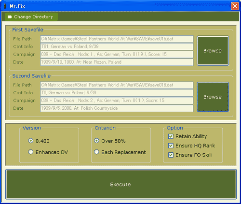Click the Execute button
The image size is (241, 204).
[121, 184]
